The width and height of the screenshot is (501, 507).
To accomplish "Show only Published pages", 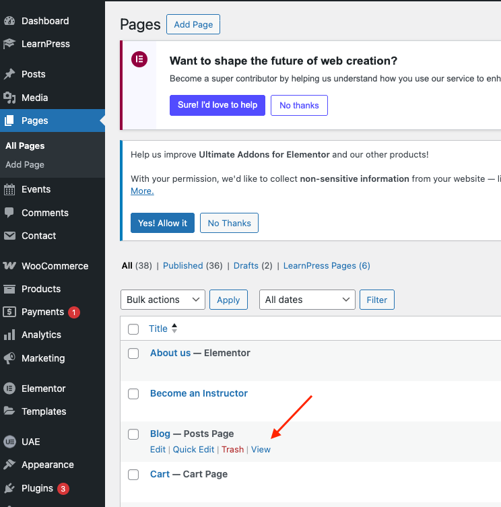I will pyautogui.click(x=182, y=265).
